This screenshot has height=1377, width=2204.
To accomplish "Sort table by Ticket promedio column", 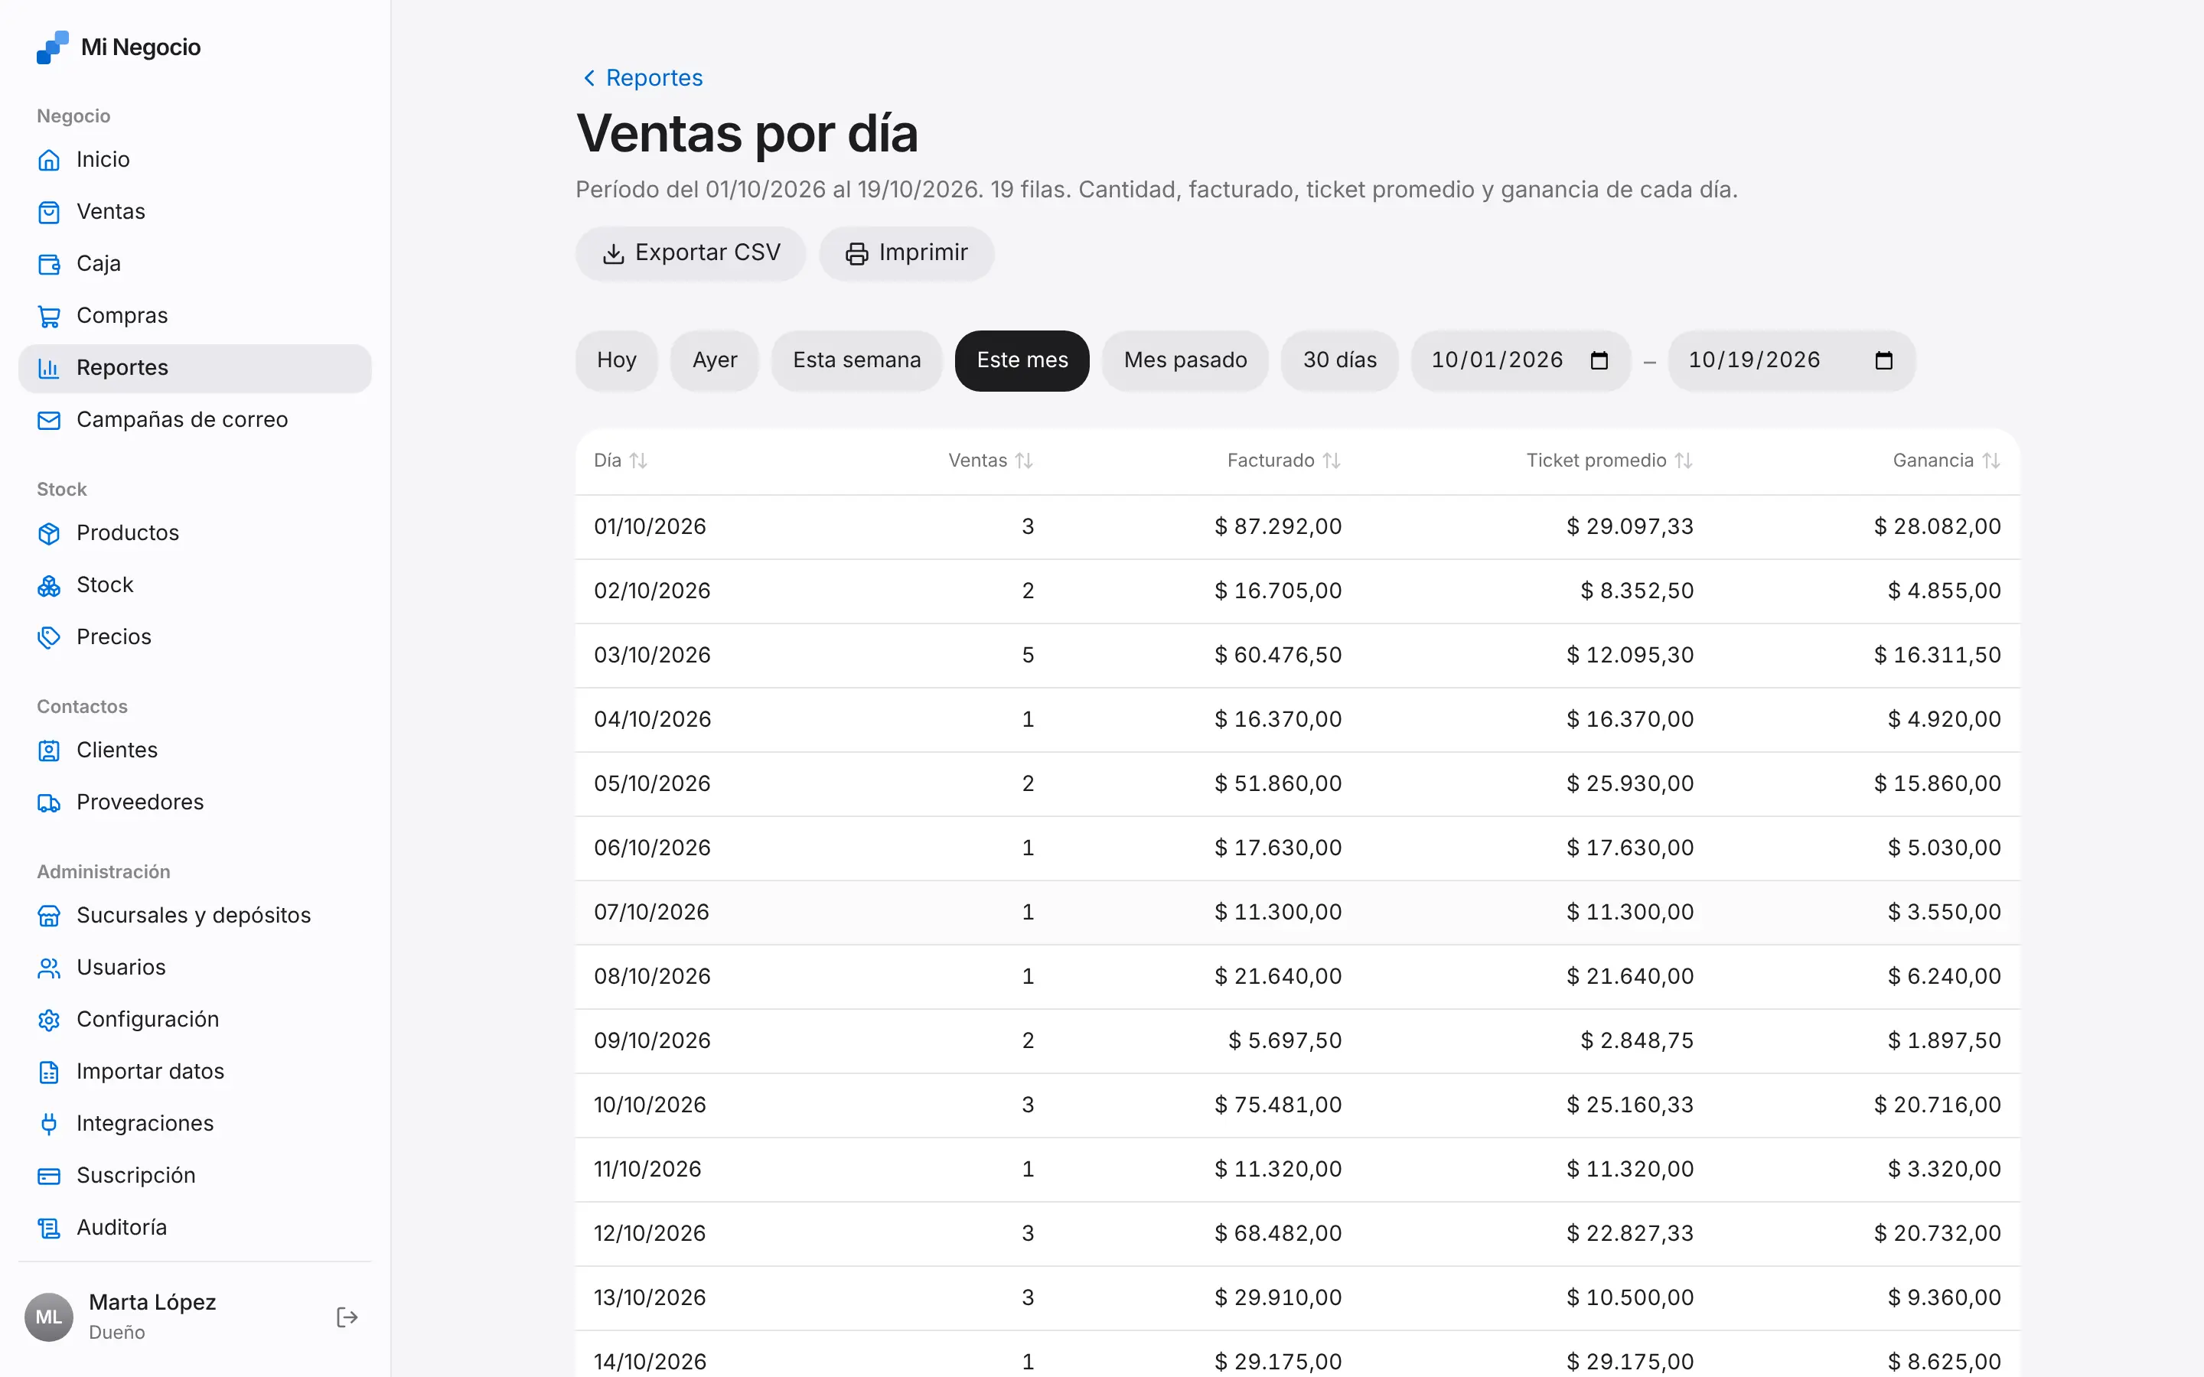I will [1609, 461].
